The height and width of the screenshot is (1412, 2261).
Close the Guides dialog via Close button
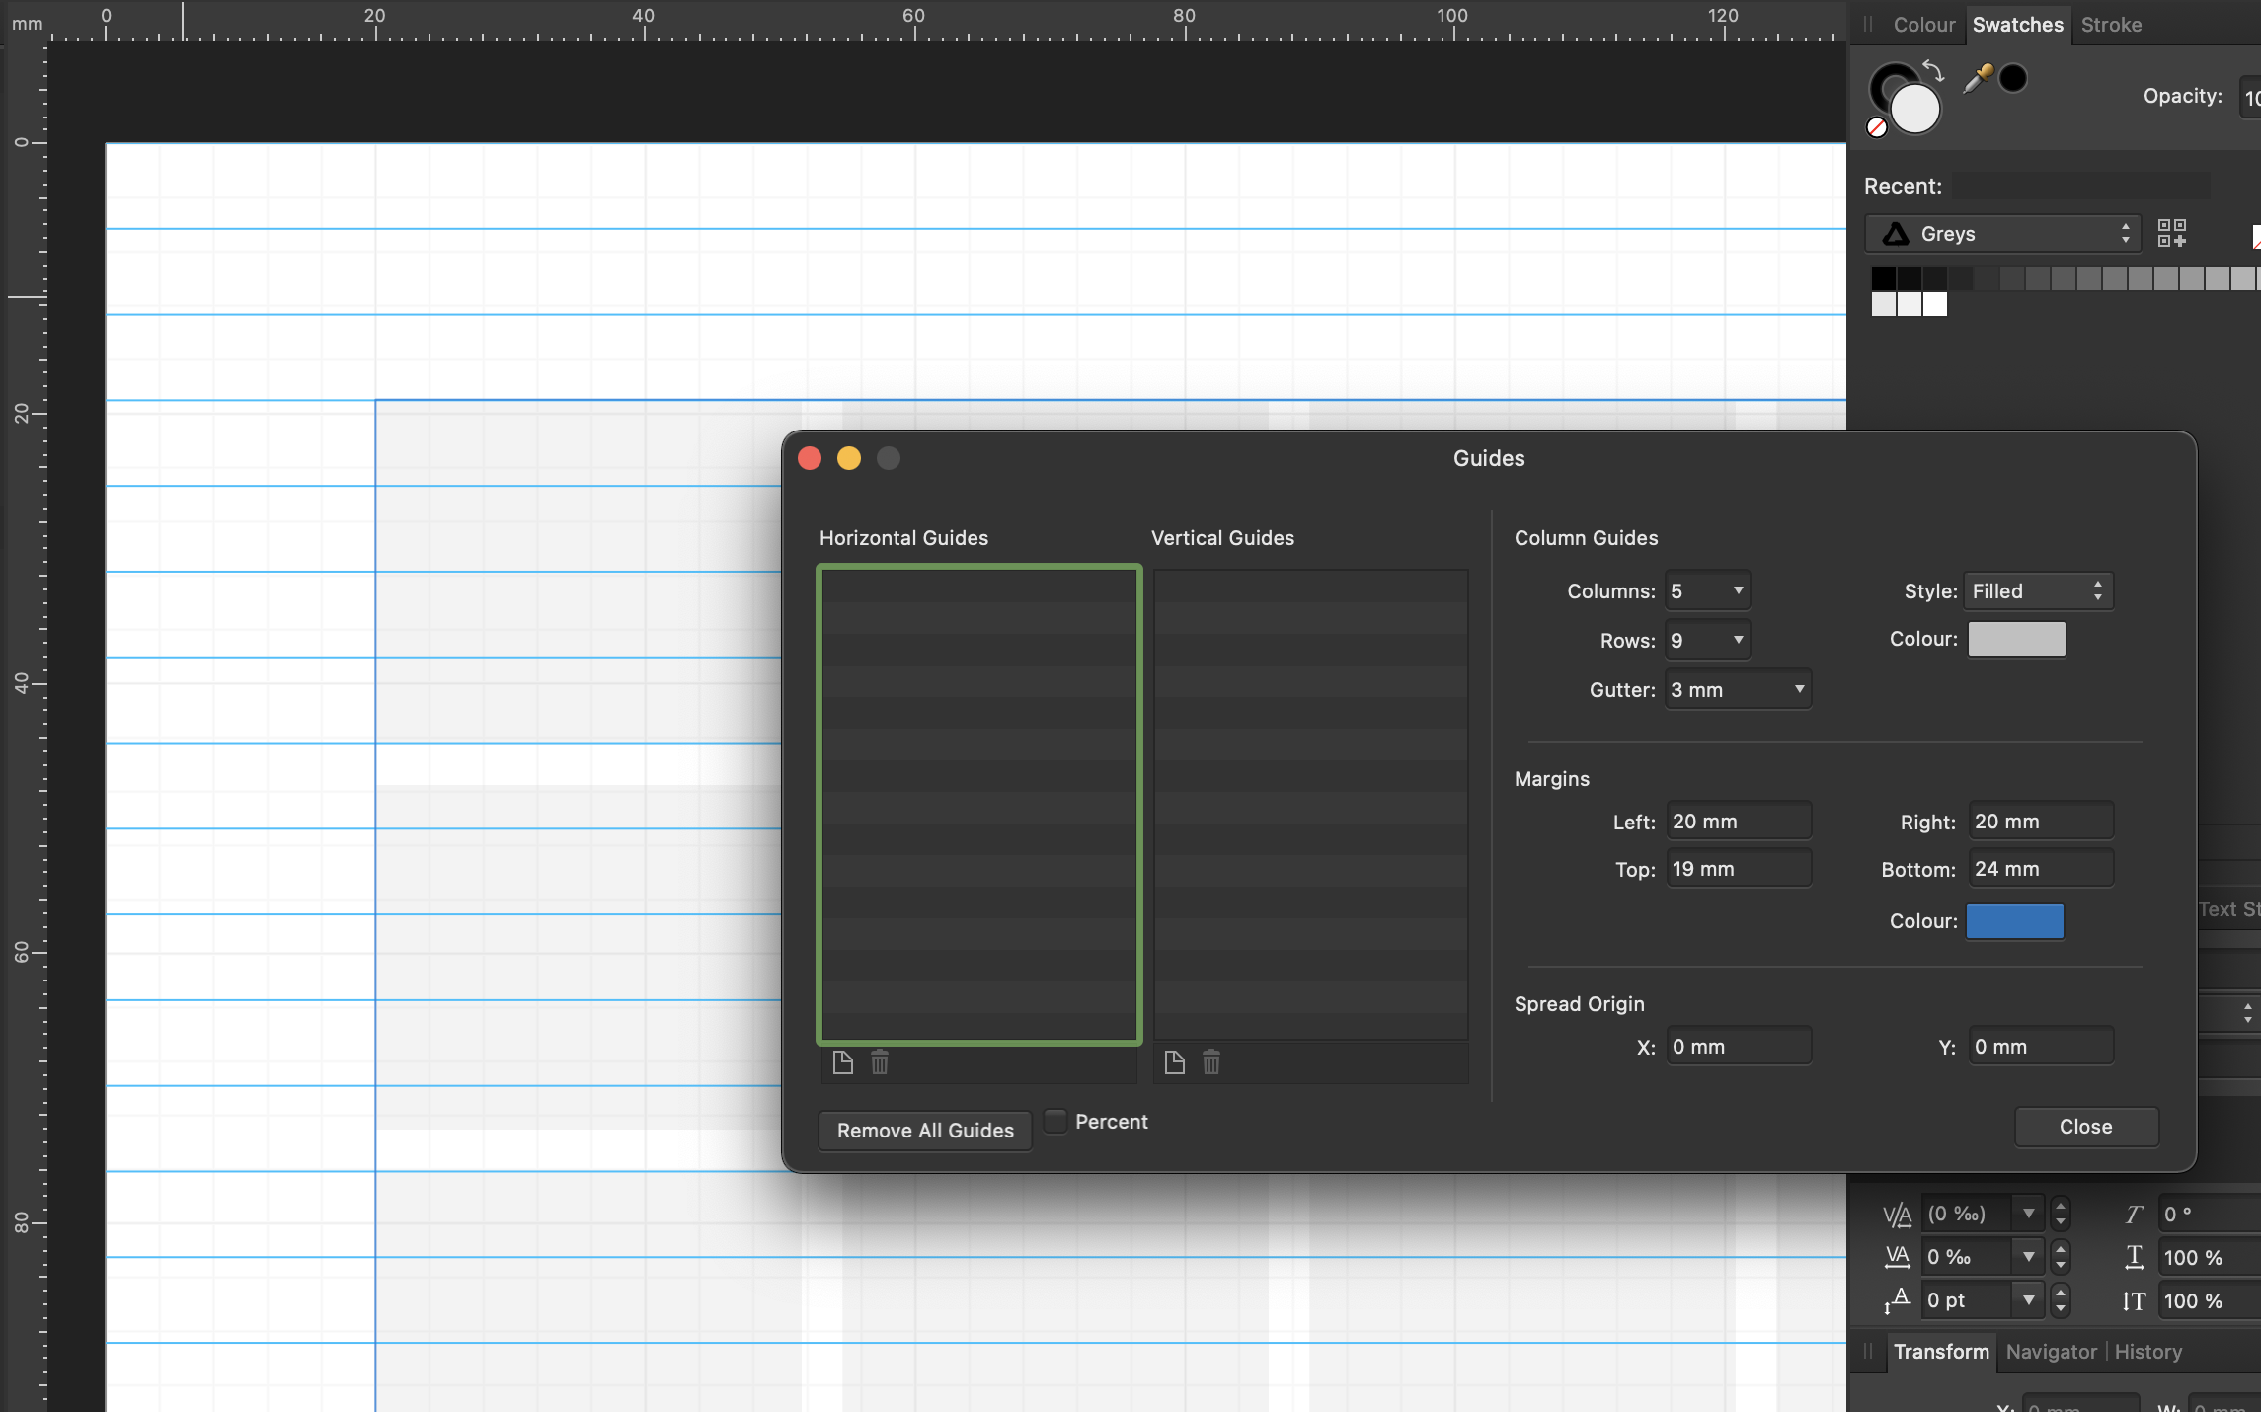click(2085, 1127)
